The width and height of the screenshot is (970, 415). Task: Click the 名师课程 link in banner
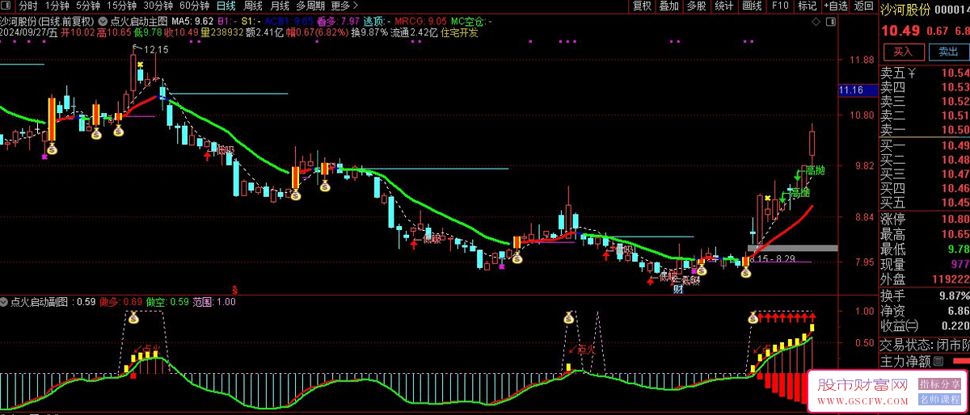click(x=939, y=399)
